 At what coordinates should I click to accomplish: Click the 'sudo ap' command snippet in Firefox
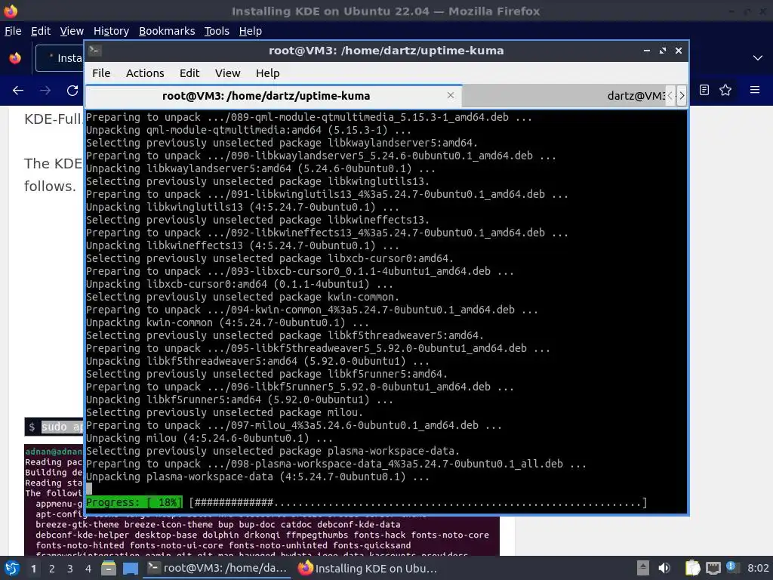click(x=63, y=427)
